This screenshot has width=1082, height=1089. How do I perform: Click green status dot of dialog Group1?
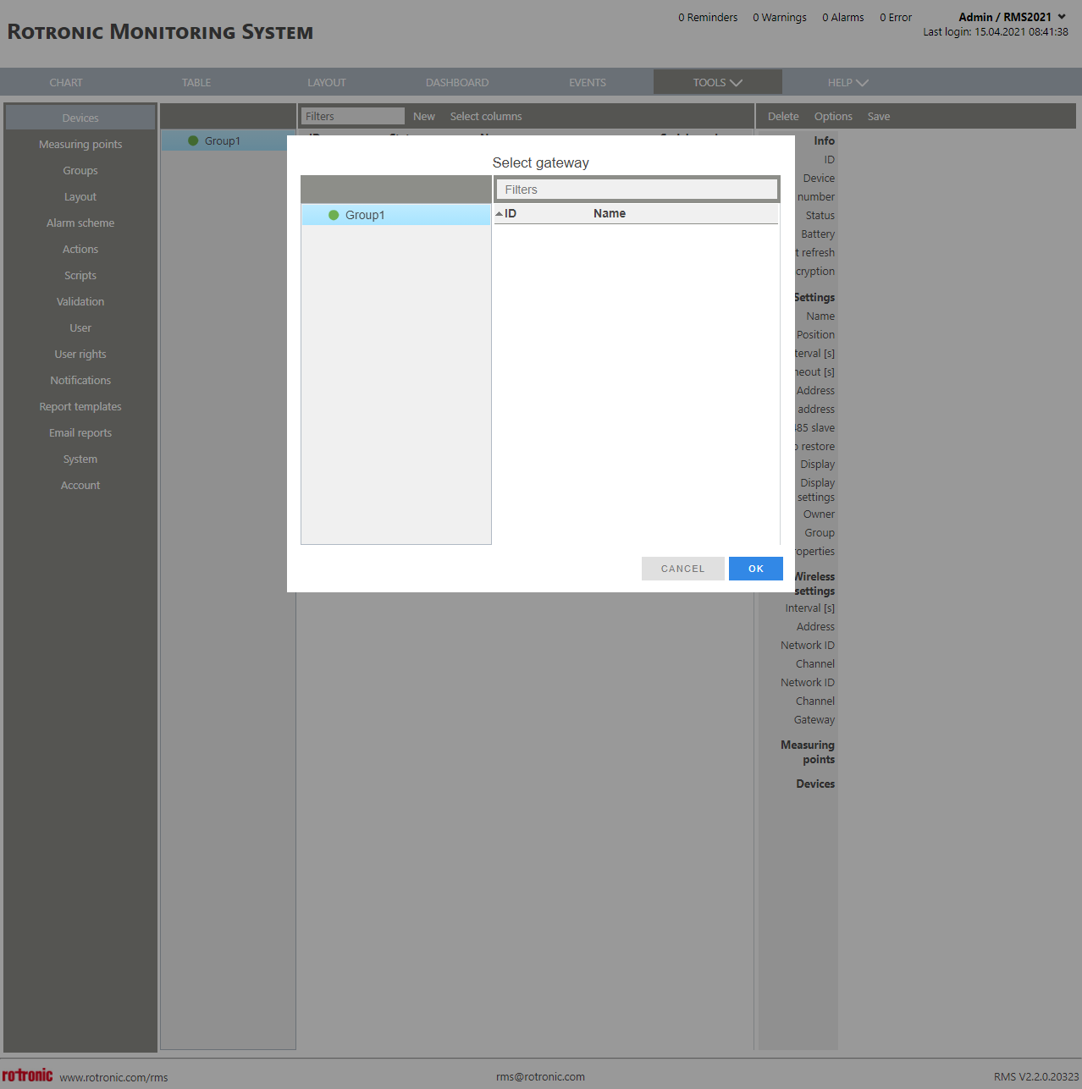point(334,215)
